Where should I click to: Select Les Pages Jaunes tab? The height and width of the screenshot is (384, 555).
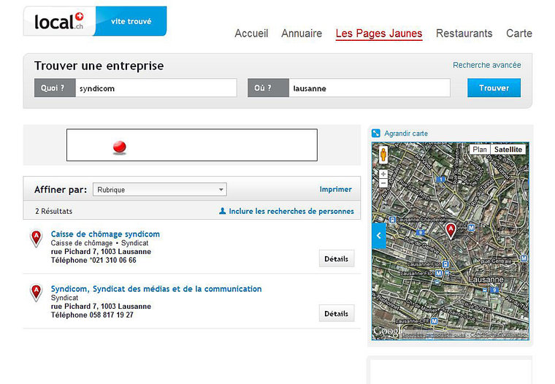point(379,34)
